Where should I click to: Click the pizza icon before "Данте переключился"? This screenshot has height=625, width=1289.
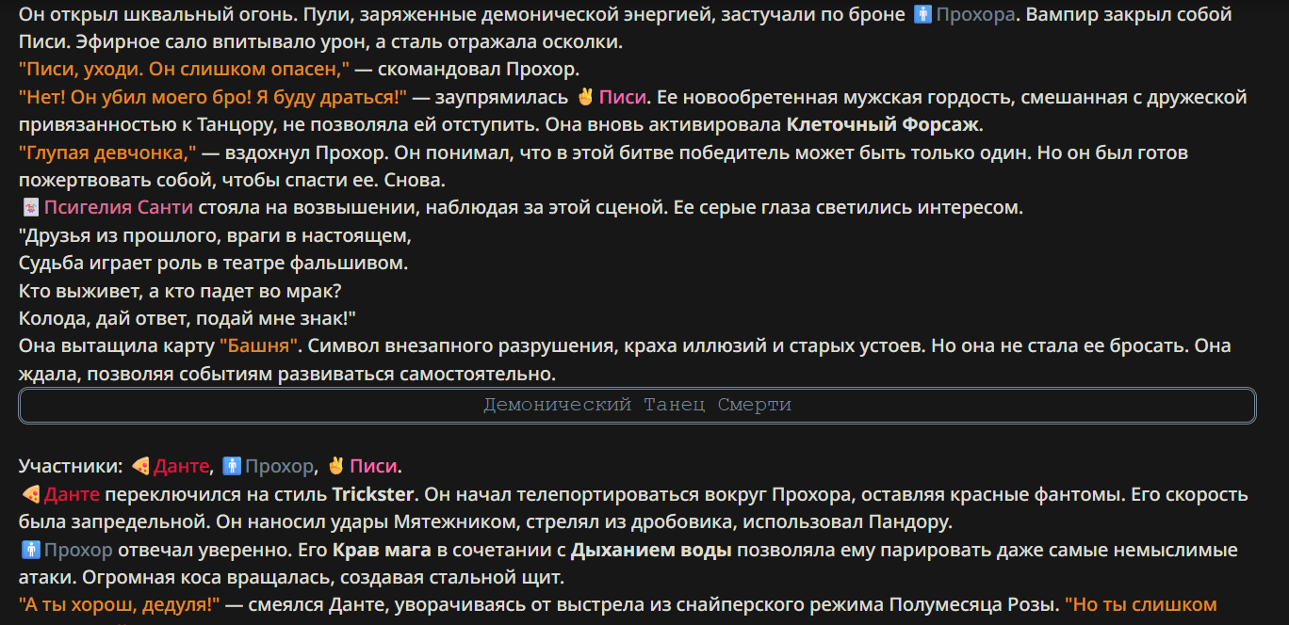(30, 494)
